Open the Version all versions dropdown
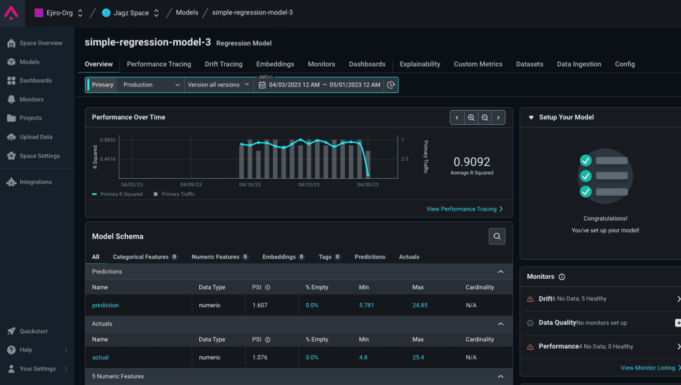This screenshot has height=385, width=681. pos(219,85)
